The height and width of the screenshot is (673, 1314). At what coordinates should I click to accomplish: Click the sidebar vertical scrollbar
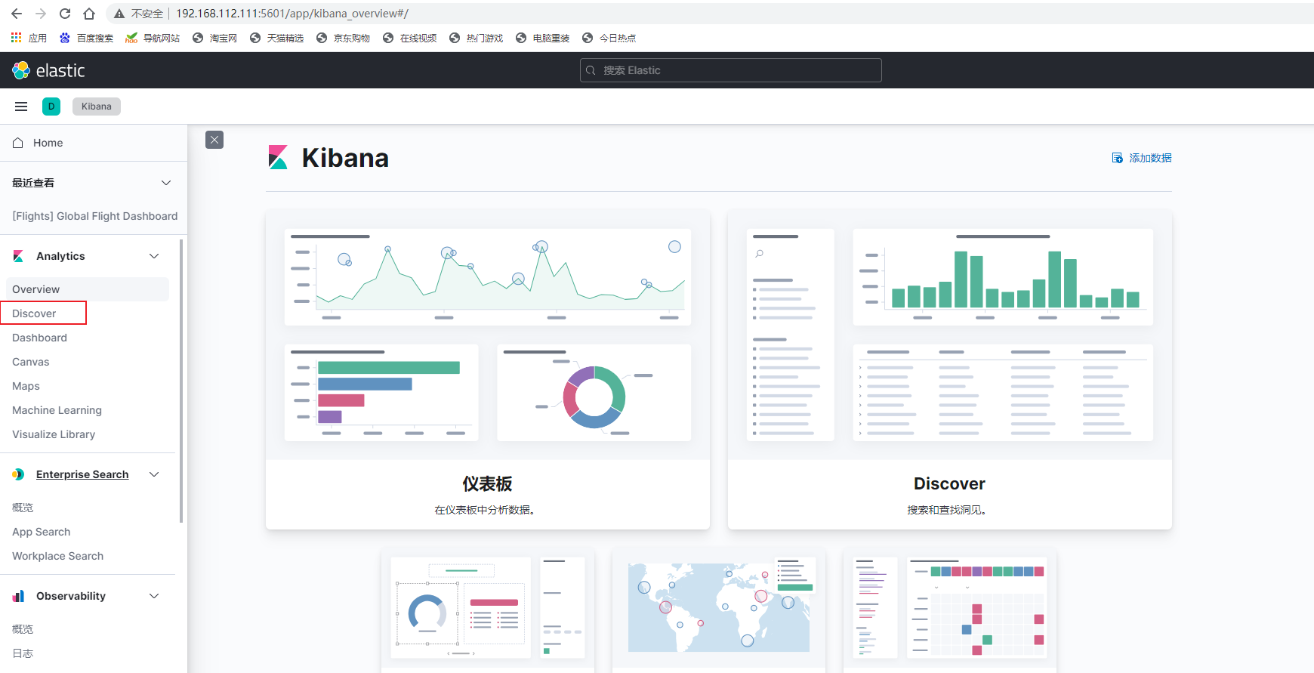click(x=181, y=380)
